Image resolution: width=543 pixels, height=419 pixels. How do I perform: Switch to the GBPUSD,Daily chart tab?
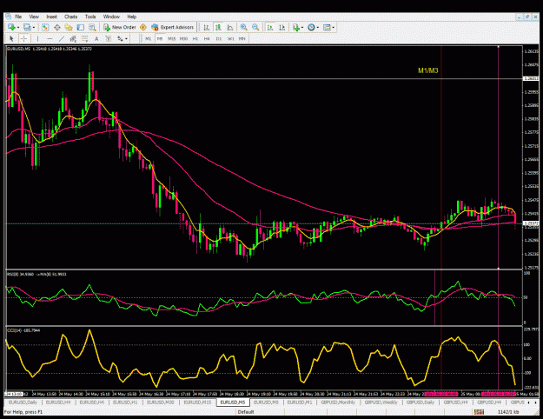click(420, 402)
